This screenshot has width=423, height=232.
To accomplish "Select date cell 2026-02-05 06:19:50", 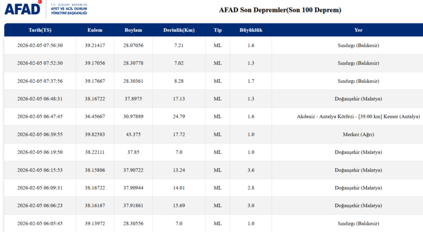I will click(40, 152).
